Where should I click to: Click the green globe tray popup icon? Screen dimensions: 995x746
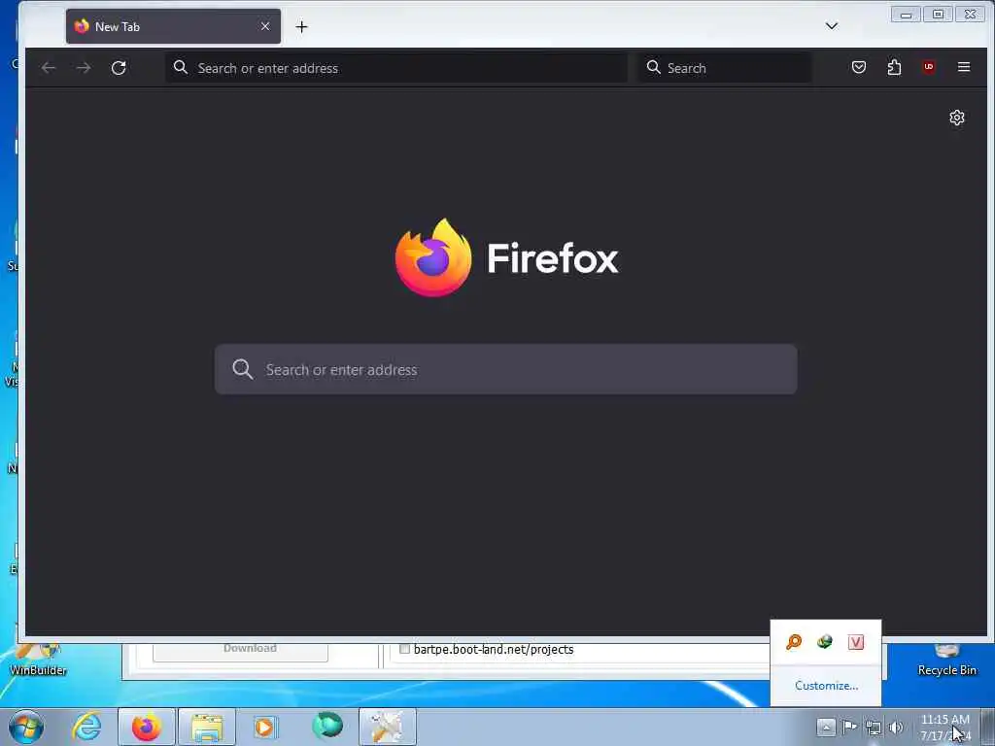[x=825, y=642]
